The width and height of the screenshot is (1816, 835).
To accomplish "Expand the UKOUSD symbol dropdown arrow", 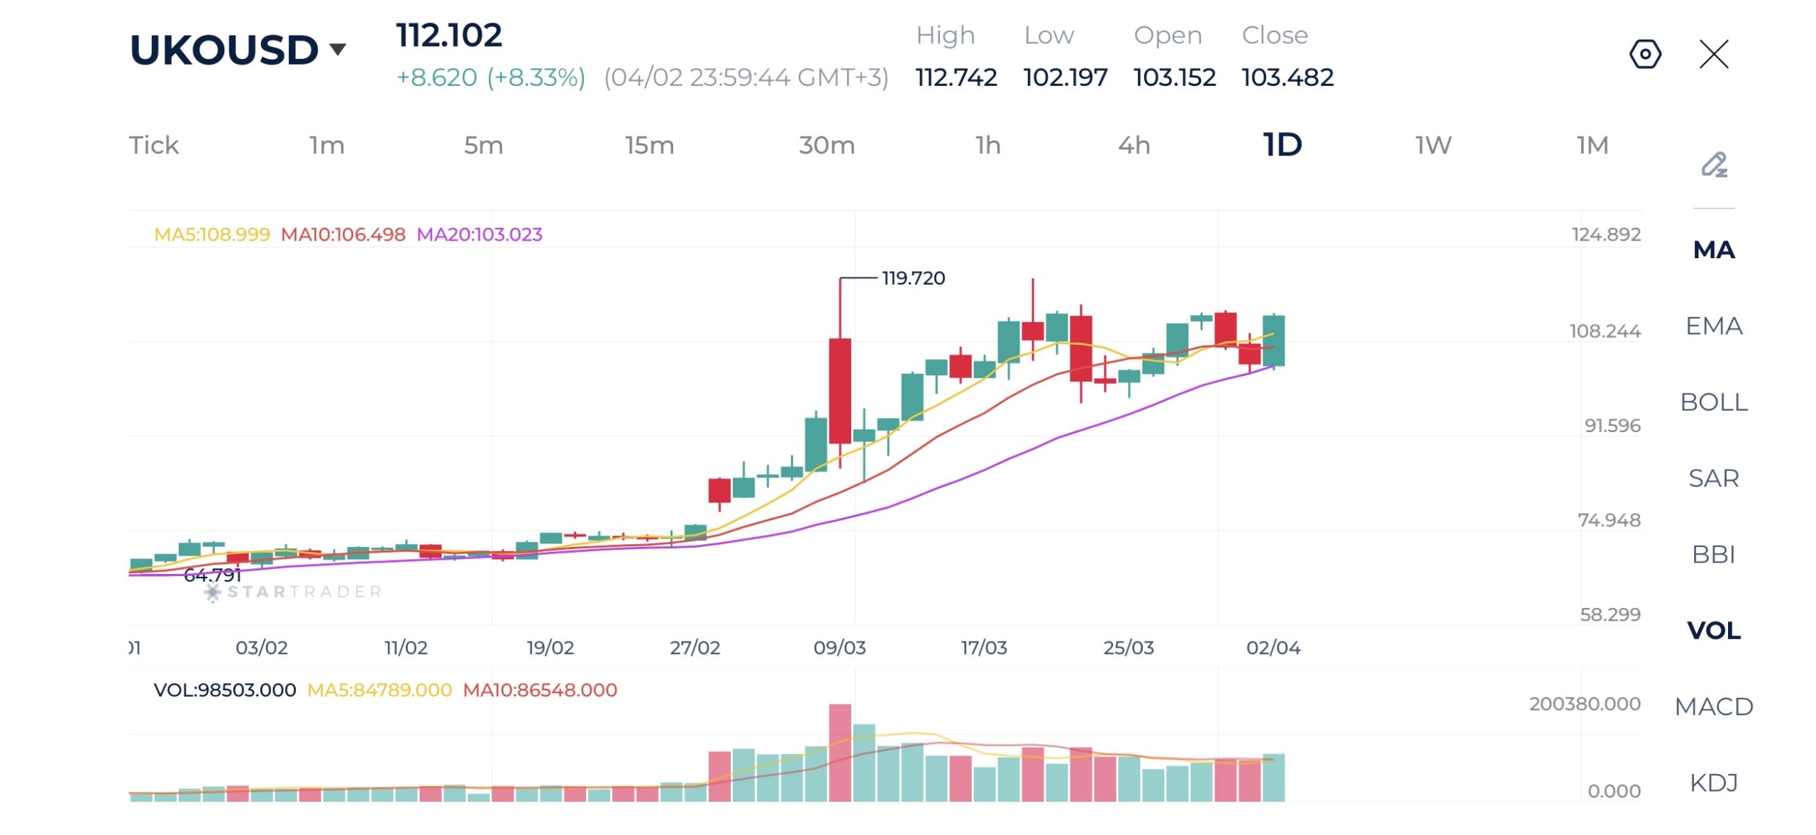I will (338, 49).
